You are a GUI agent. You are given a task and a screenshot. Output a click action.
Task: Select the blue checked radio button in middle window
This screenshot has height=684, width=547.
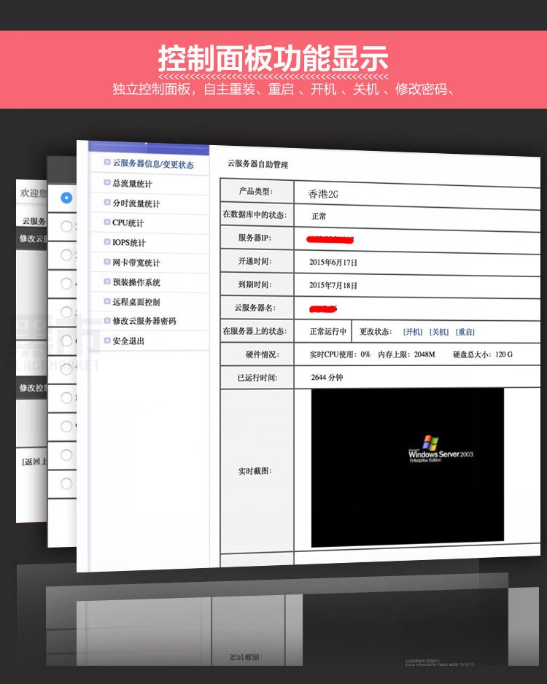coord(66,198)
